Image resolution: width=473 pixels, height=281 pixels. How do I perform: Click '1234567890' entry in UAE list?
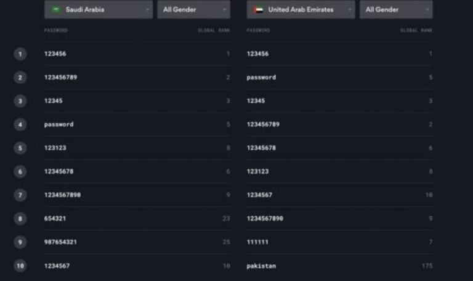pyautogui.click(x=265, y=219)
